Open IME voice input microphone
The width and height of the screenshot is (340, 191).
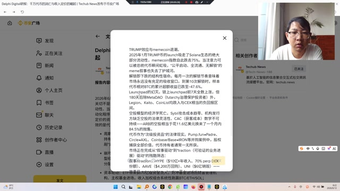(318, 149)
